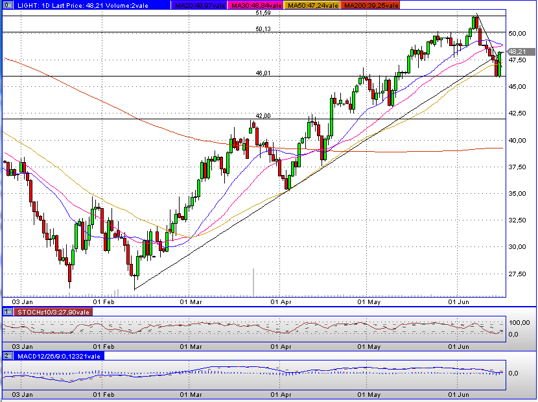Click 01 Mar on main chart date axis
This screenshot has height=402, width=538.
pos(191,301)
